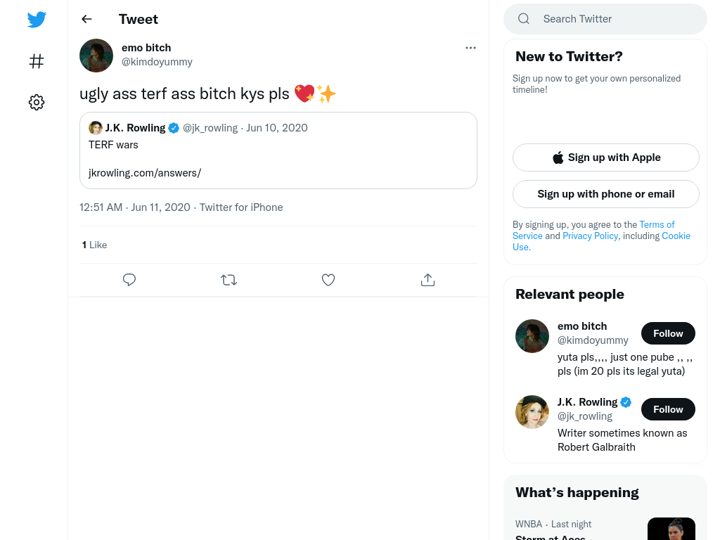Open the Explore hashtag icon
This screenshot has width=720, height=540.
pyautogui.click(x=37, y=61)
